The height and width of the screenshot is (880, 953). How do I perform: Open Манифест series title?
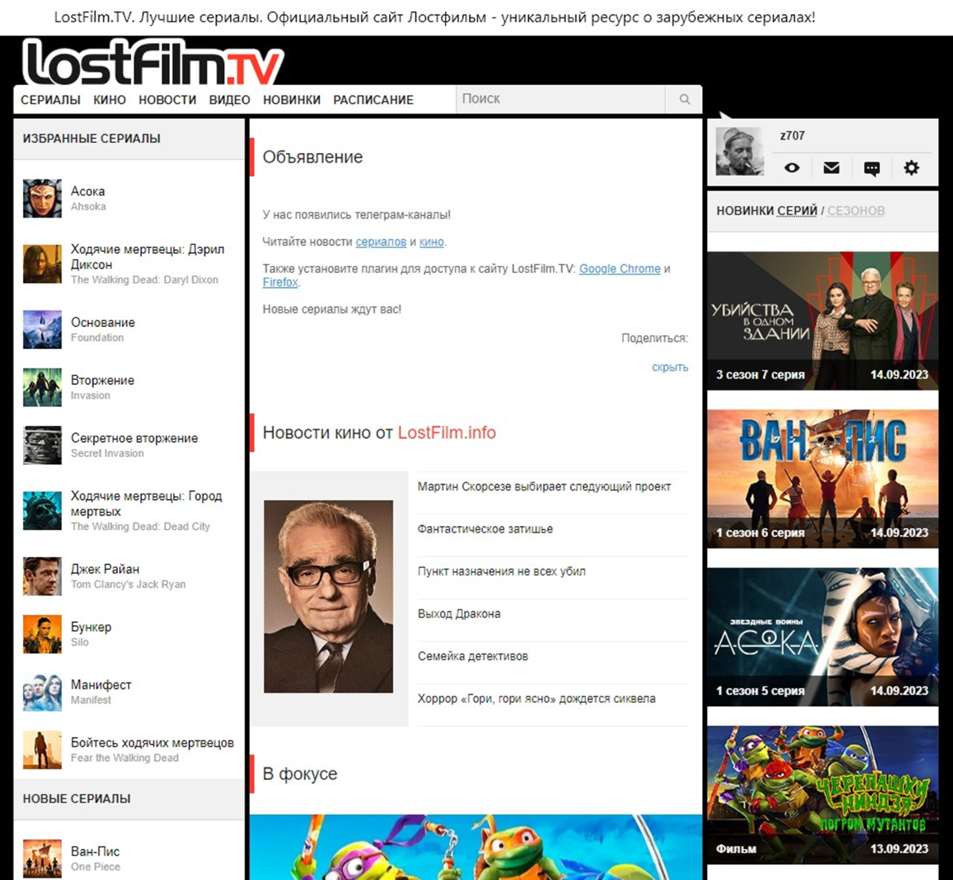[x=101, y=685]
